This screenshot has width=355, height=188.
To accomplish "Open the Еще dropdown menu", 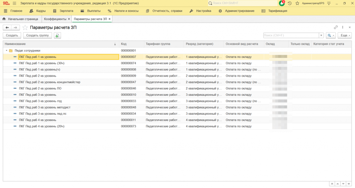I will click(x=345, y=35).
